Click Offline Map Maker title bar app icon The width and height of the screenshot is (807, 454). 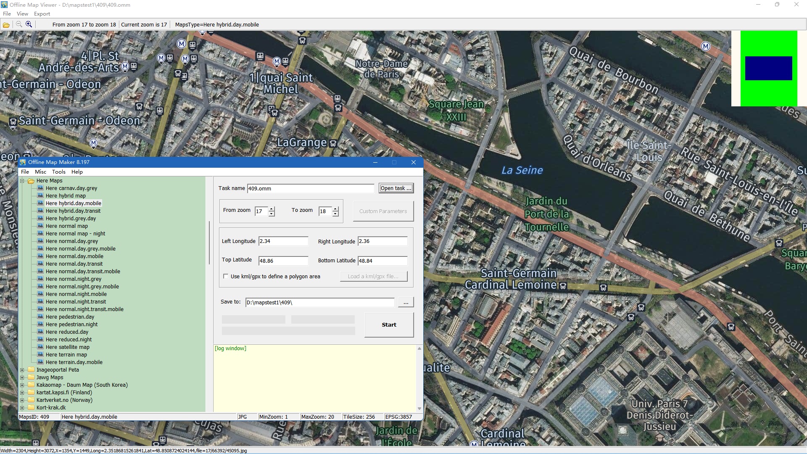tap(23, 162)
